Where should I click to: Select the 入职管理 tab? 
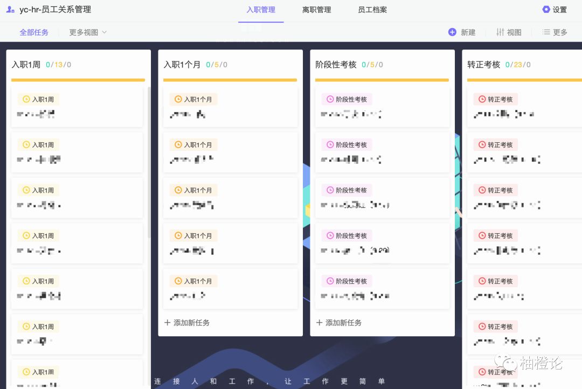click(x=261, y=10)
